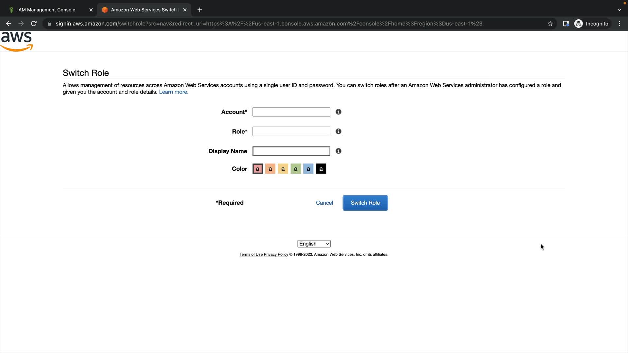Viewport: 628px width, 353px height.
Task: Bookmark this page with star icon
Action: (x=550, y=24)
